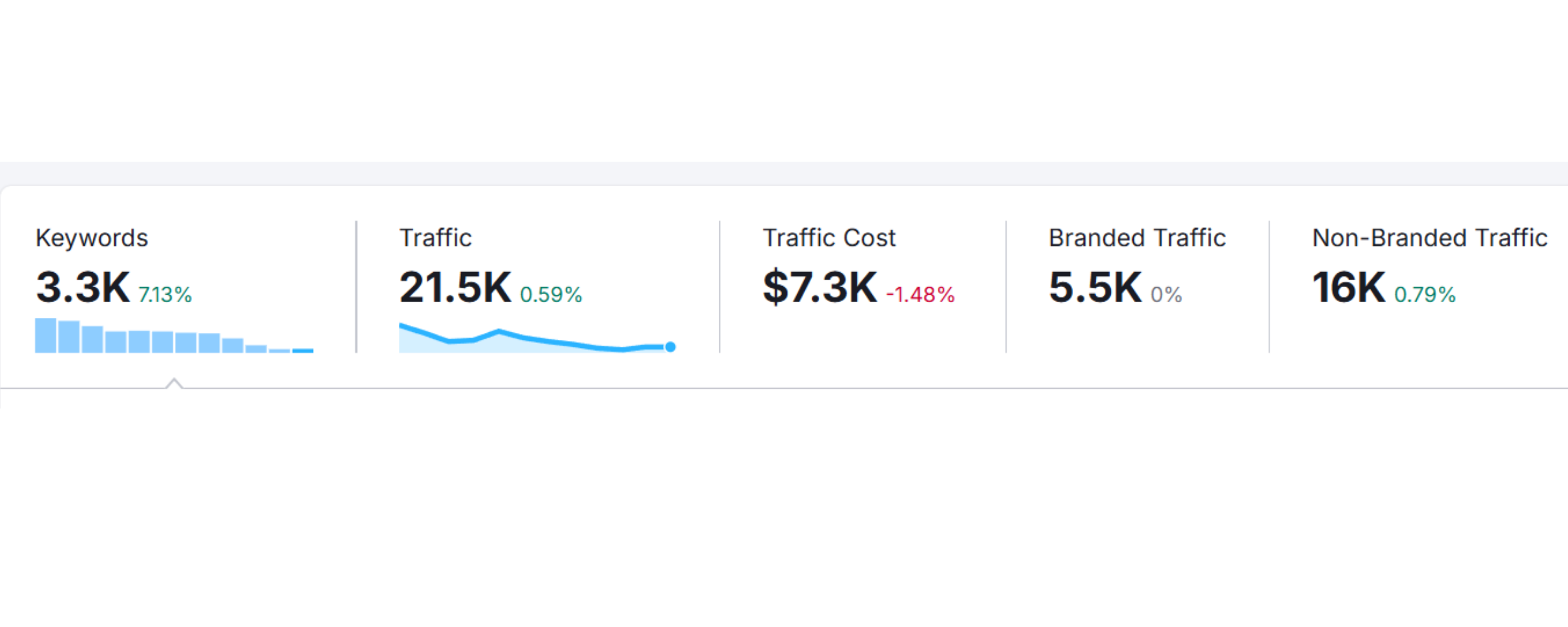Open the Keywords bar chart
Image resolution: width=1568 pixels, height=627 pixels.
point(174,335)
